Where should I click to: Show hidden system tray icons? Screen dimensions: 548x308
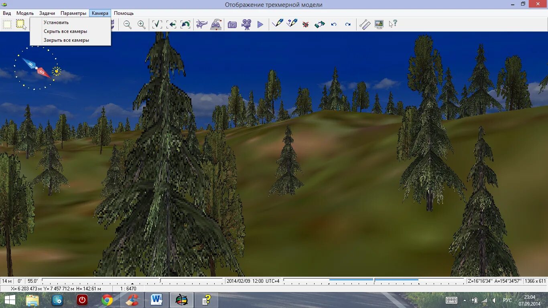point(465,300)
